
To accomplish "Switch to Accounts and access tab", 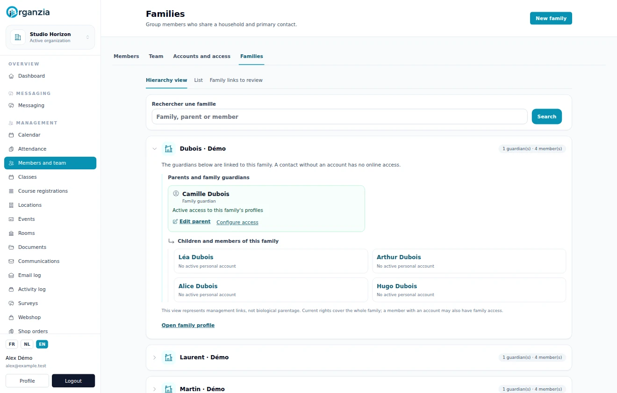I will pos(201,56).
